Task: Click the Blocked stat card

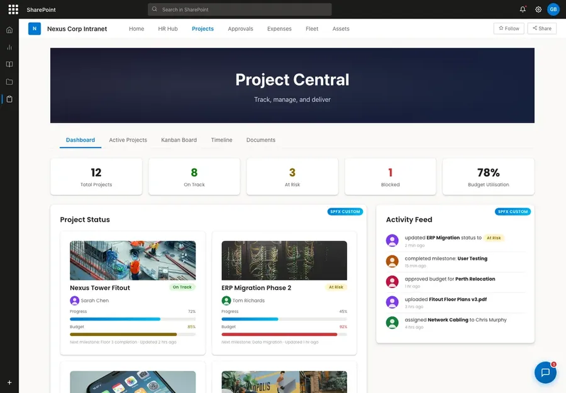Action: pos(390,177)
